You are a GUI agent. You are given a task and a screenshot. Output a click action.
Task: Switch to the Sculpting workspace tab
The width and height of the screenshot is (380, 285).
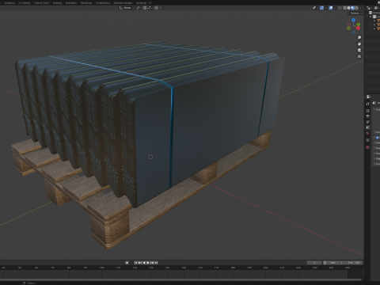point(9,3)
